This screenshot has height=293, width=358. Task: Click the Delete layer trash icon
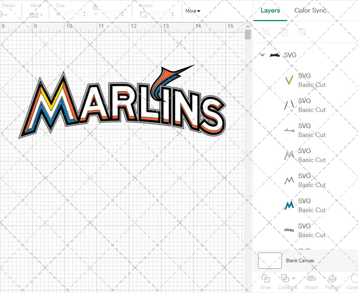pos(302,32)
